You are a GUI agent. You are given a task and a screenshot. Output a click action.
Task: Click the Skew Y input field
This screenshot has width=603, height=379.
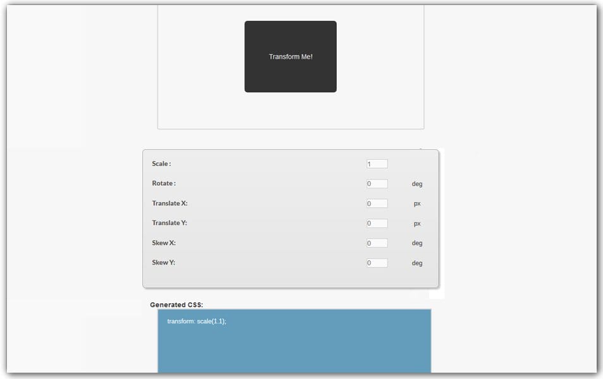[x=376, y=263]
